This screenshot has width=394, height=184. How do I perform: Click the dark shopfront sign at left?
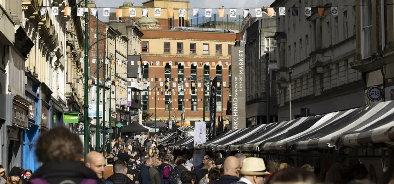point(20,115)
